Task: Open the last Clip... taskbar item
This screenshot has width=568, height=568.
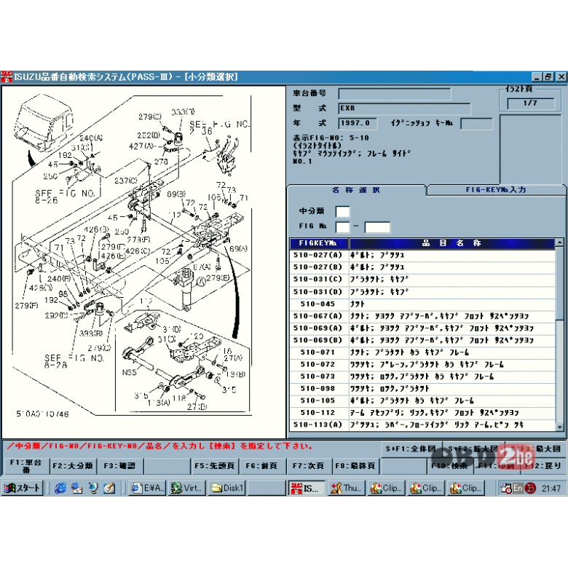Action: 466,488
